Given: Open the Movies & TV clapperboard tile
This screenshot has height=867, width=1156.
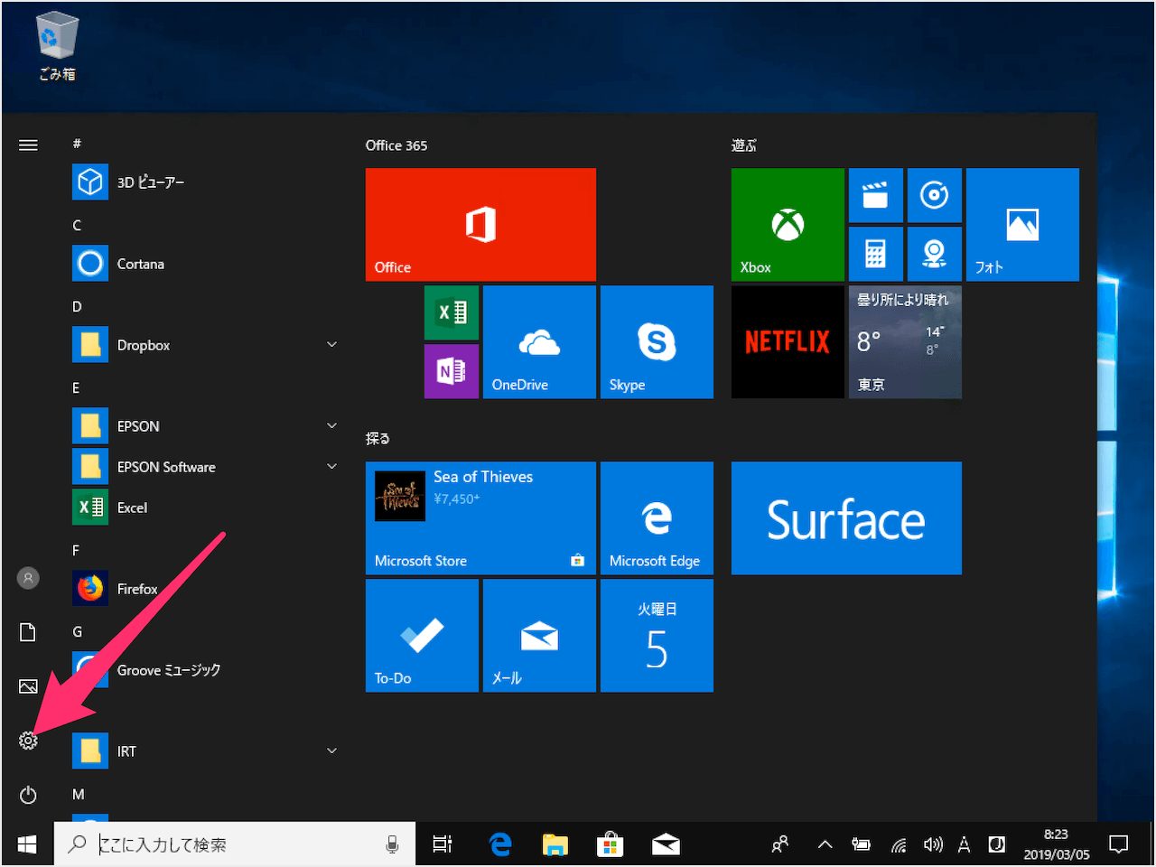Looking at the screenshot, I should 876,195.
